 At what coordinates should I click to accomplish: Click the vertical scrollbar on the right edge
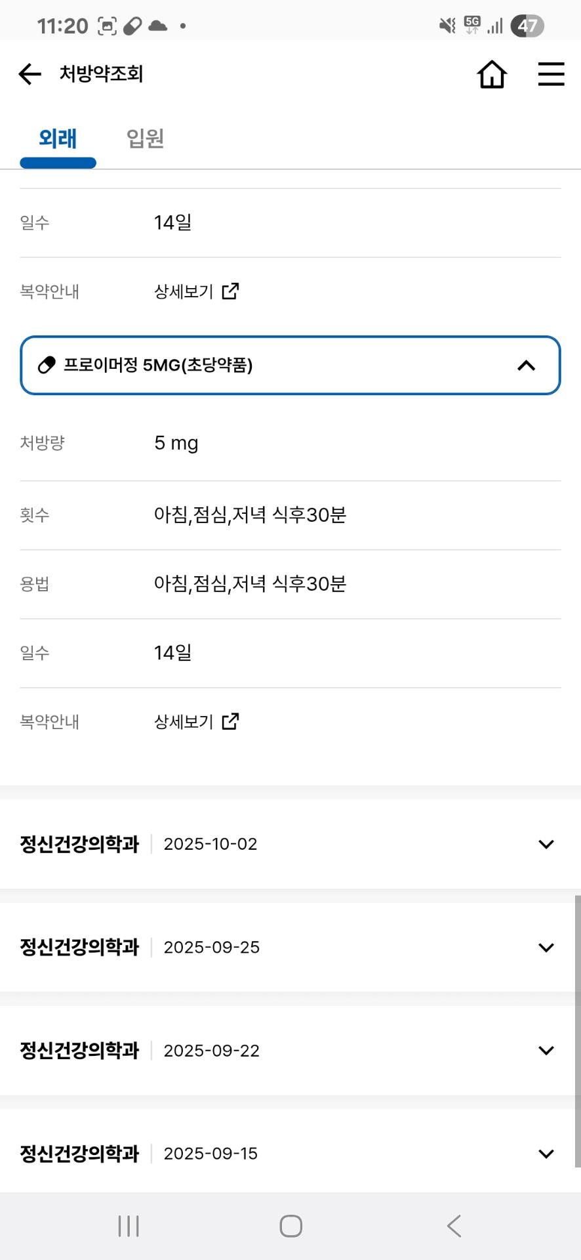coord(577,1030)
